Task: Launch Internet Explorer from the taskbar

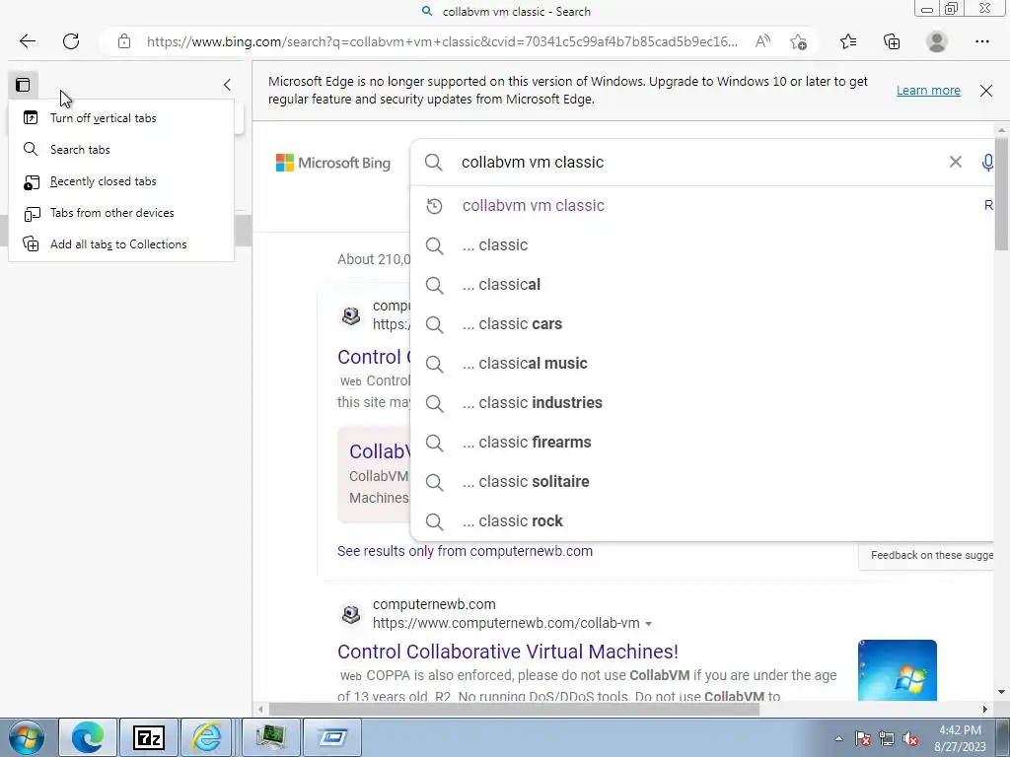Action: coord(208,737)
